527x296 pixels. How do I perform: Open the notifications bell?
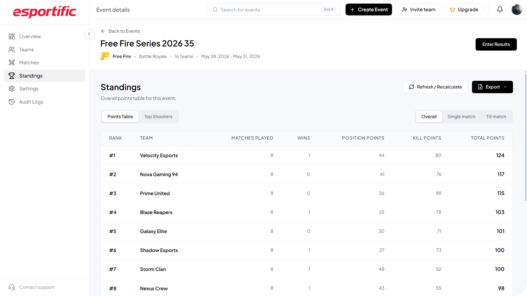(x=500, y=10)
